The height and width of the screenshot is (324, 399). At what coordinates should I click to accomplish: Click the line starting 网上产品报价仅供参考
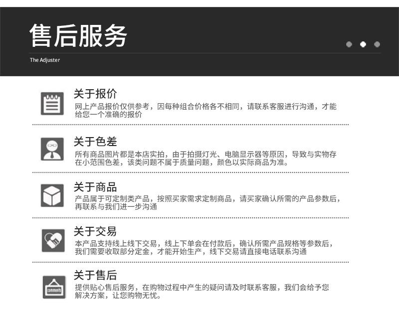click(205, 106)
